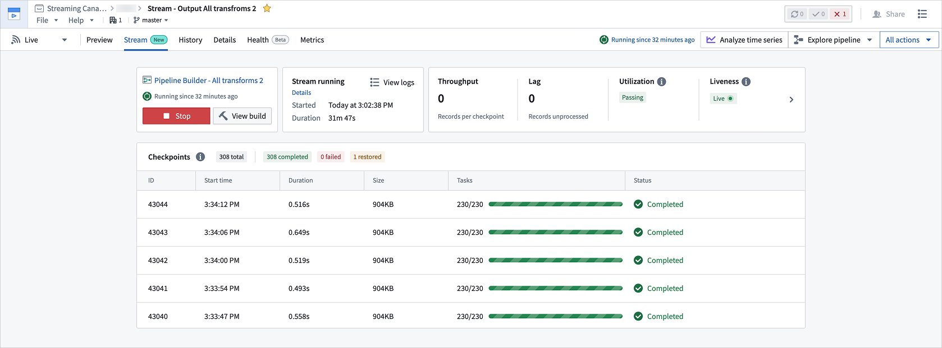The width and height of the screenshot is (942, 348).
Task: Filter checkpoints by 0 failed tag
Action: (x=331, y=157)
